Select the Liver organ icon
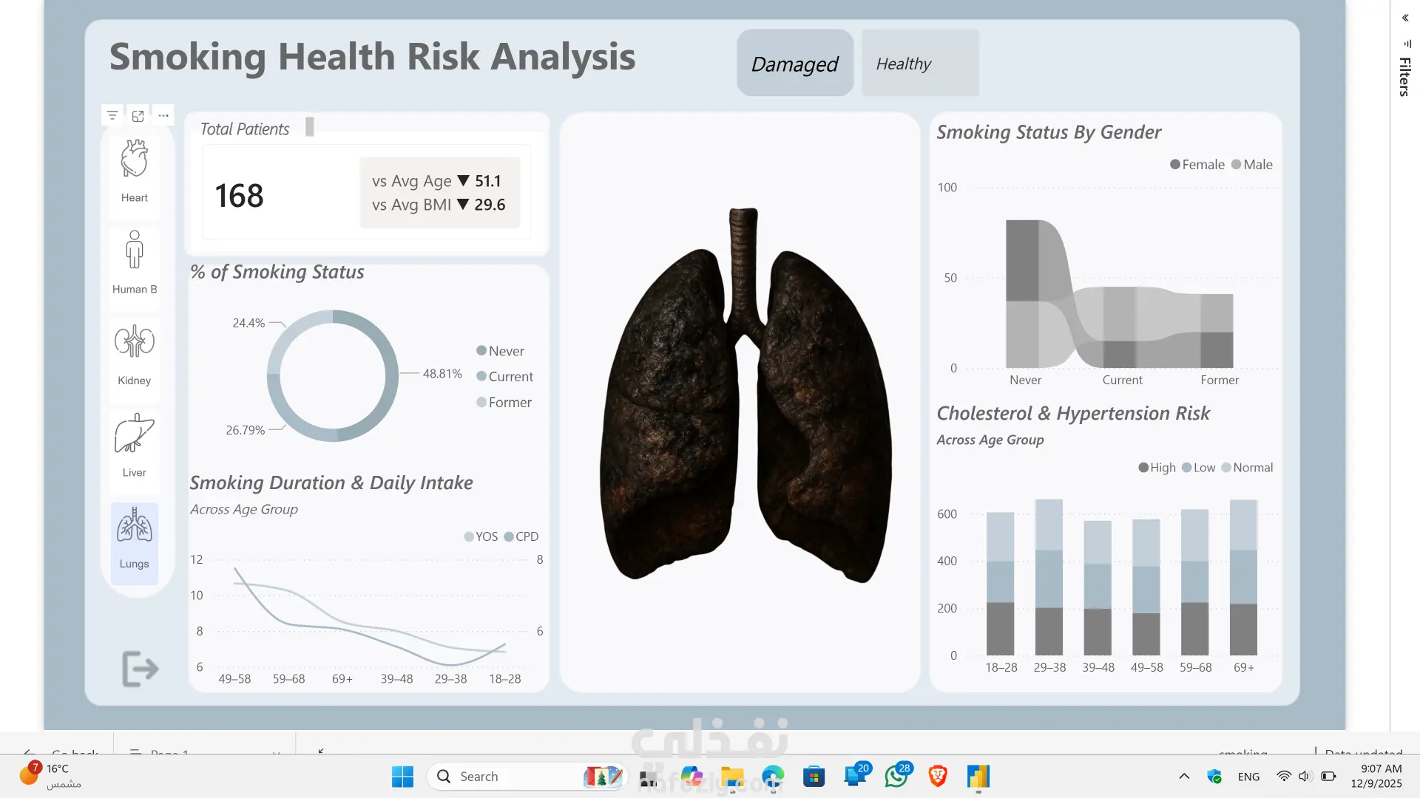 (134, 434)
